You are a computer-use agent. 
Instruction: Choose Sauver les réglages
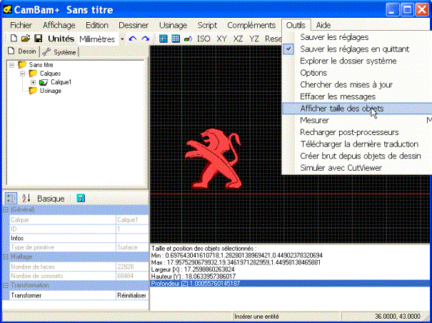point(357,37)
